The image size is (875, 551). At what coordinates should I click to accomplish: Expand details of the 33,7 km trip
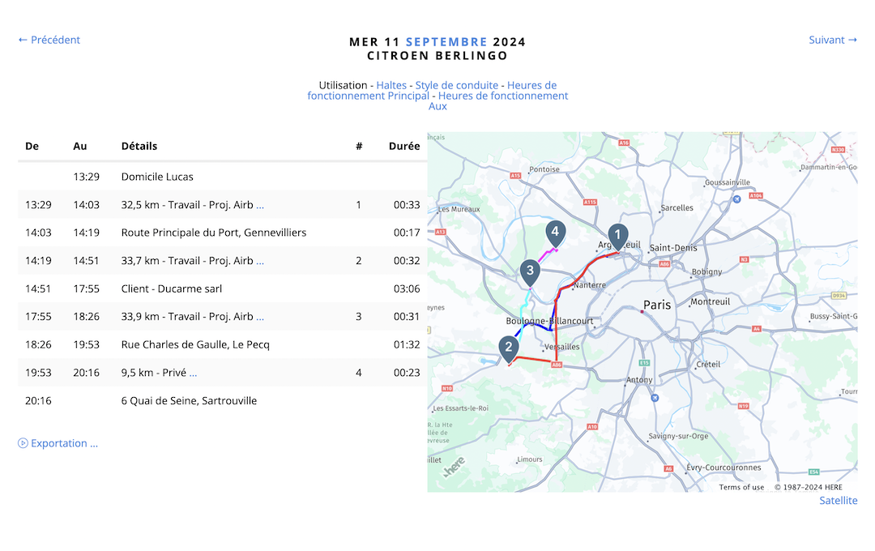pyautogui.click(x=259, y=262)
